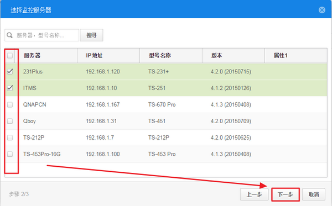
Task: Check the Qboy server checkbox
Action: [x=10, y=121]
